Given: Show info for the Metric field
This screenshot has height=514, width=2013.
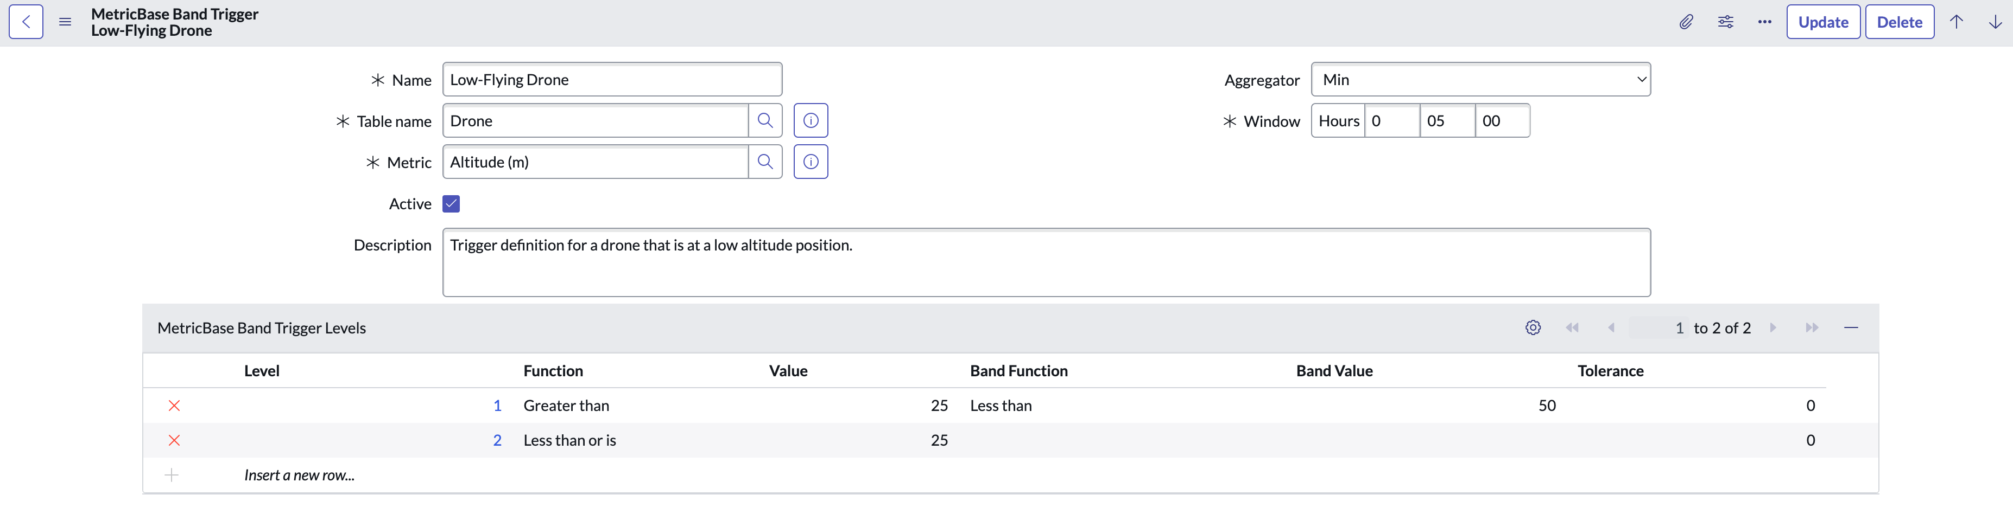Looking at the screenshot, I should pos(811,162).
